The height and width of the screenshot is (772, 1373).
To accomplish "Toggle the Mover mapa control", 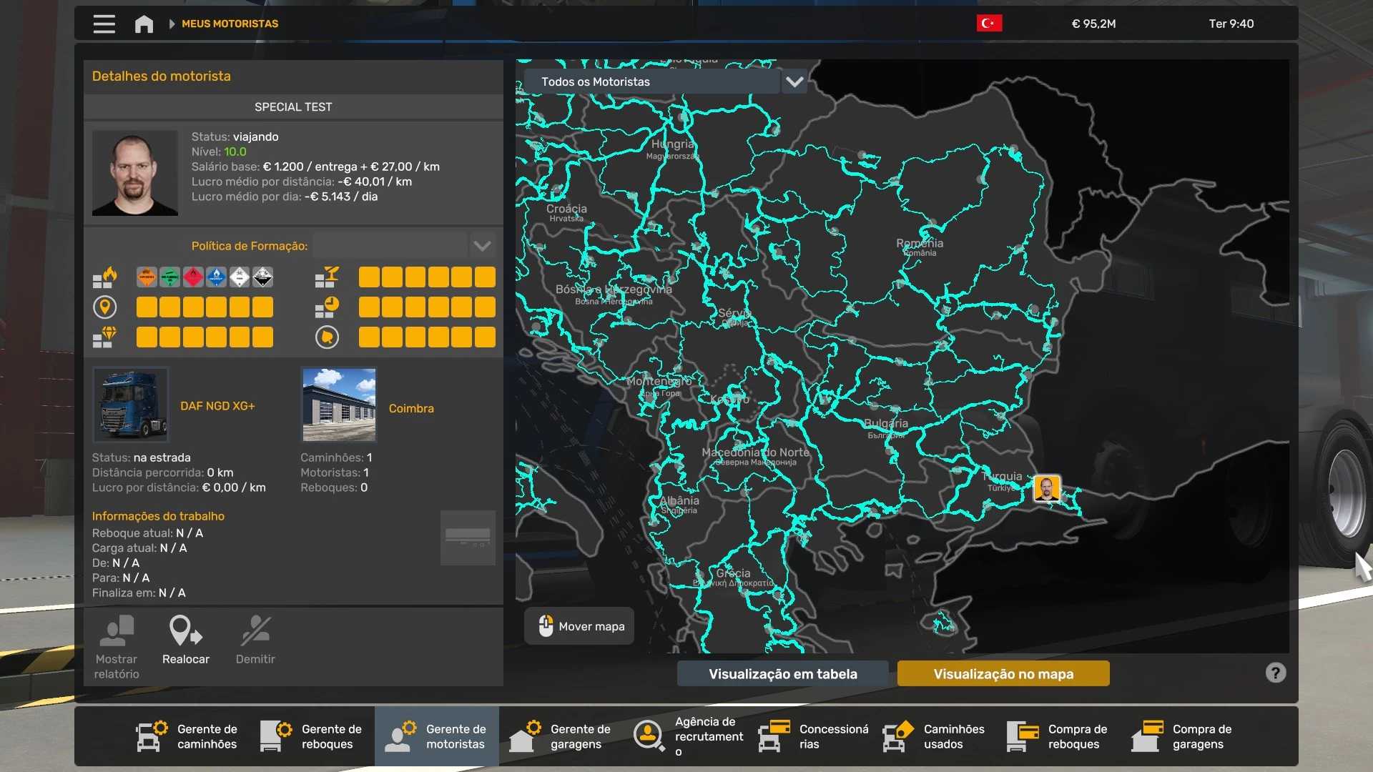I will point(579,626).
